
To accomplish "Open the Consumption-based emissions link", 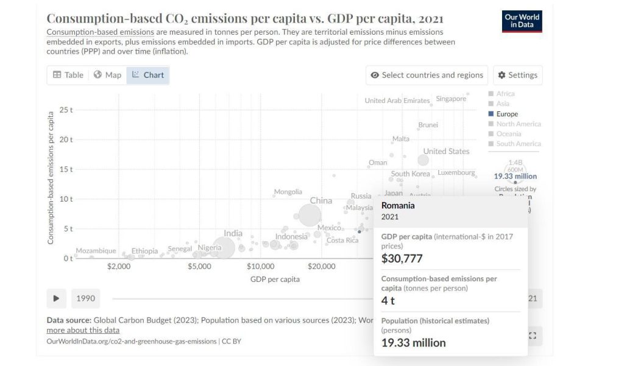I will point(100,32).
